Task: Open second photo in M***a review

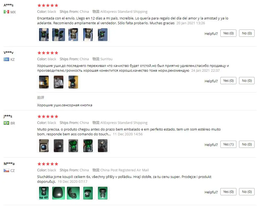Action: (x=58, y=193)
